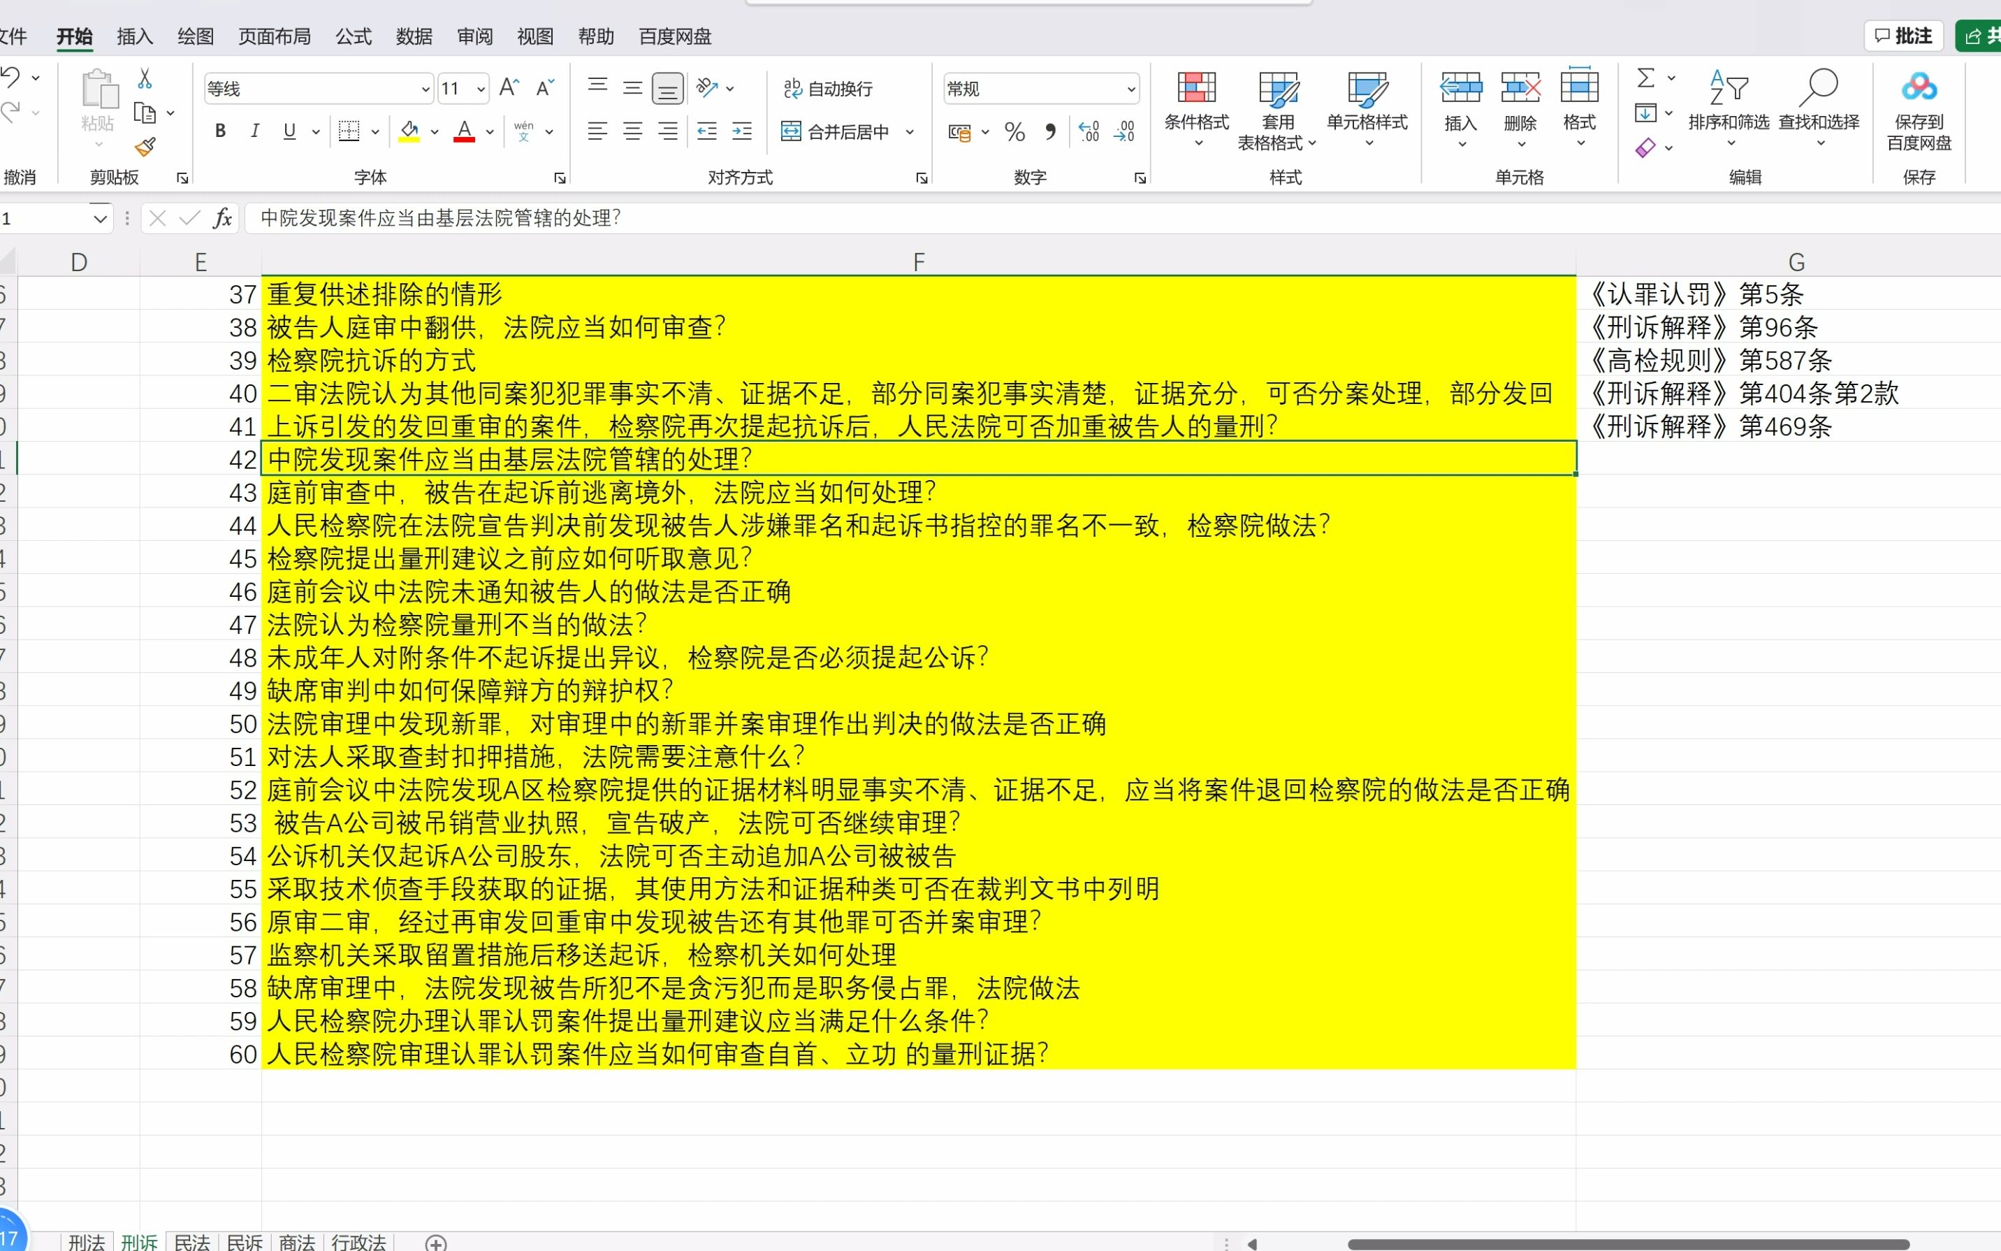Increase font size with larger A icon
The width and height of the screenshot is (2001, 1251).
(x=509, y=87)
